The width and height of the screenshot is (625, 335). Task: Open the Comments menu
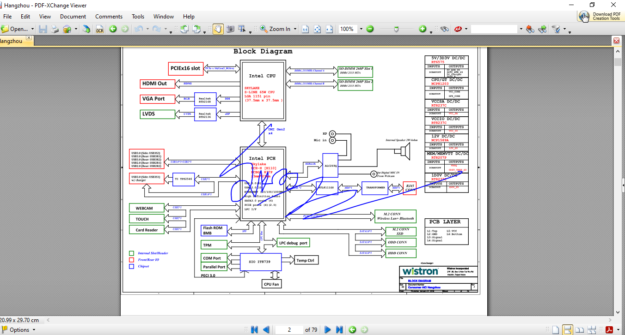109,17
